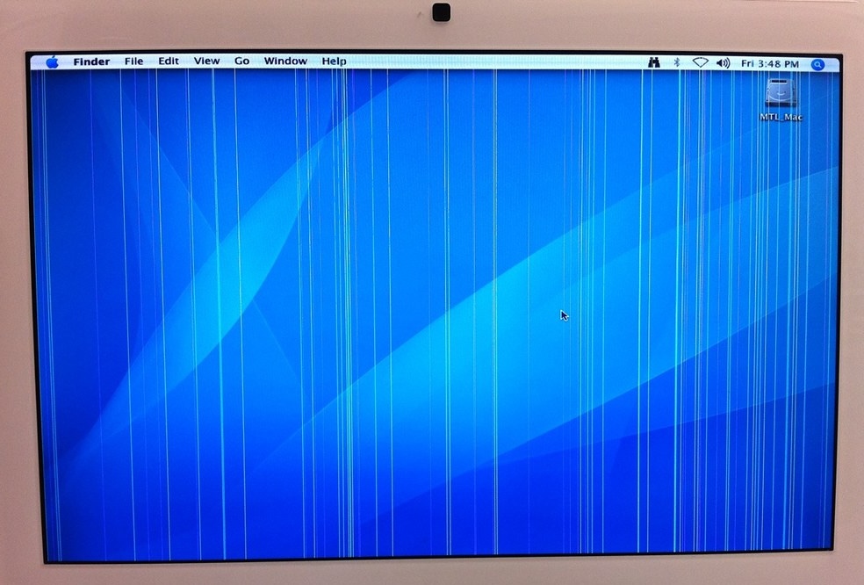Open the Bluetooth status menu
Image resolution: width=864 pixels, height=585 pixels.
(676, 63)
